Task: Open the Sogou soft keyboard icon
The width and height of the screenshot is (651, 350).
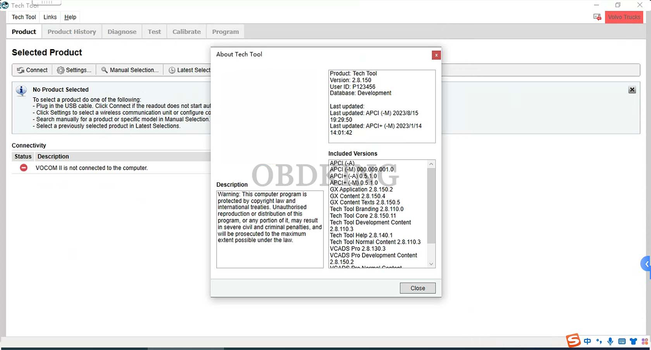Action: coord(622,341)
